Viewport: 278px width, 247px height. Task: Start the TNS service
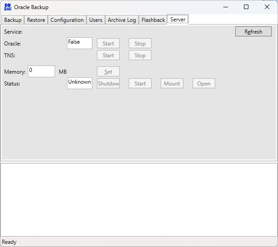click(108, 55)
